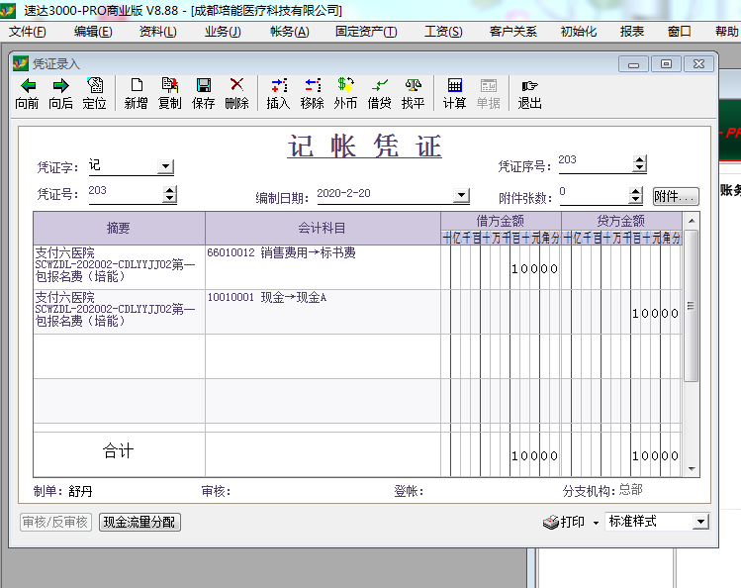Select the 66010012 销售费用→标书费 account cell
The width and height of the screenshot is (741, 588).
coord(323,267)
